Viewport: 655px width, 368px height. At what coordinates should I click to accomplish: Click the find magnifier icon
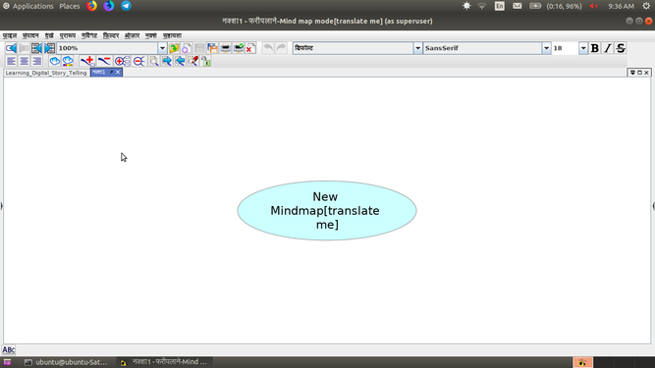pos(154,61)
